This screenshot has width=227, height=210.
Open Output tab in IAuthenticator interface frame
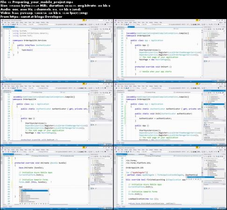point(10,79)
